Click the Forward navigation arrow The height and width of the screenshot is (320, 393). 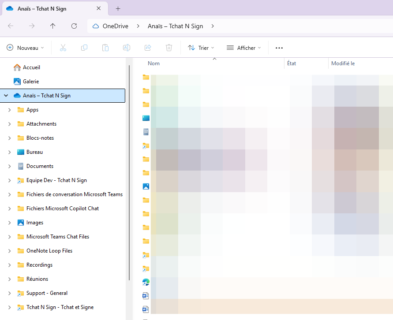[32, 26]
